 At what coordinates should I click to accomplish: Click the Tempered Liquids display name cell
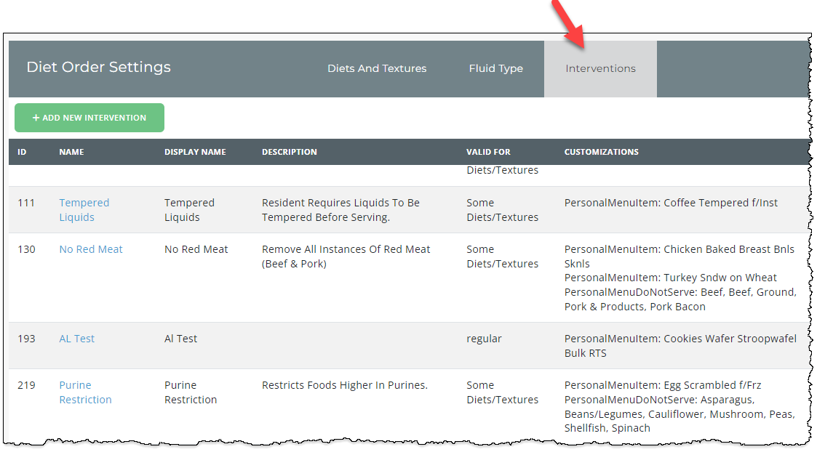(190, 210)
